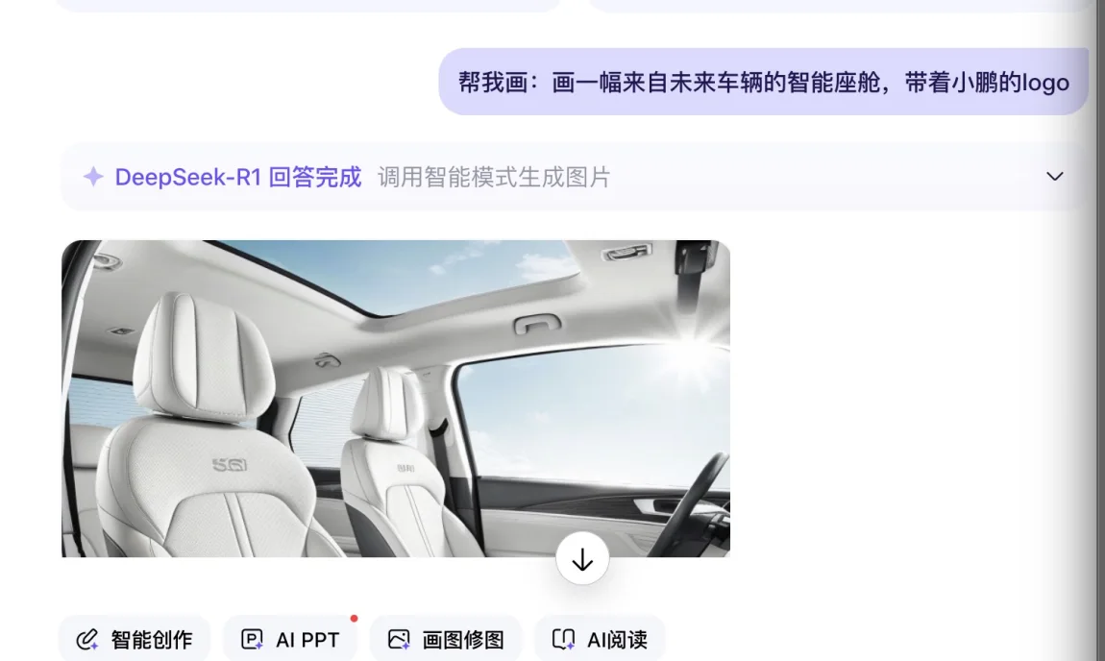The image size is (1105, 661).
Task: Open the 智能创作 tool
Action: coord(135,639)
